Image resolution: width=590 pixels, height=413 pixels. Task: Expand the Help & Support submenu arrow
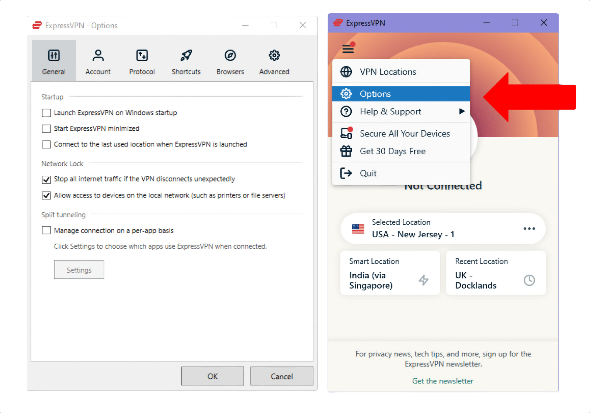pos(462,111)
